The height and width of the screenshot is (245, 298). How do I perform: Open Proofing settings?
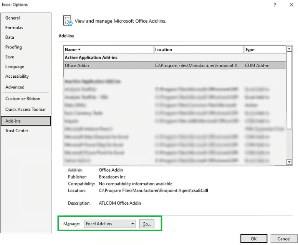[13, 47]
